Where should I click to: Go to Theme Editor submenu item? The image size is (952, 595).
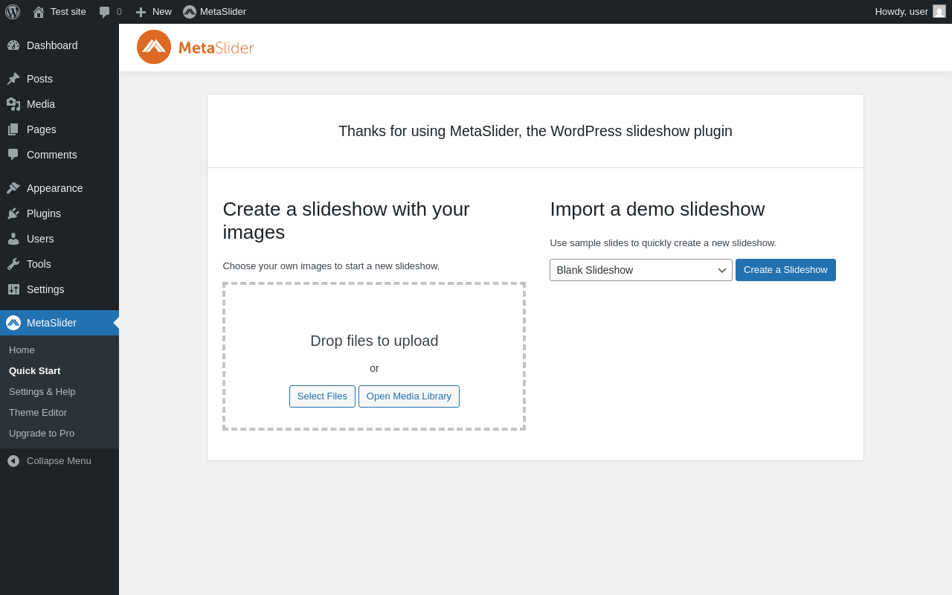[x=38, y=413]
